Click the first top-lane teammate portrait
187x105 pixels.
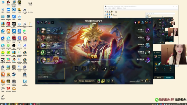click(43, 31)
